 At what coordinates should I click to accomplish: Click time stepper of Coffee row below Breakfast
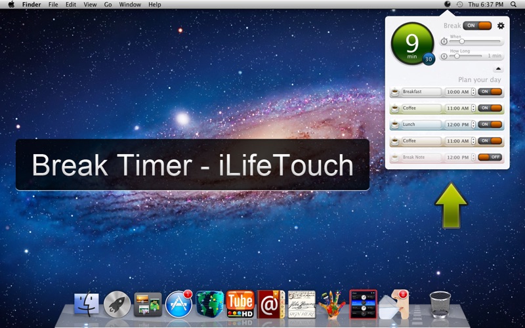click(x=473, y=108)
